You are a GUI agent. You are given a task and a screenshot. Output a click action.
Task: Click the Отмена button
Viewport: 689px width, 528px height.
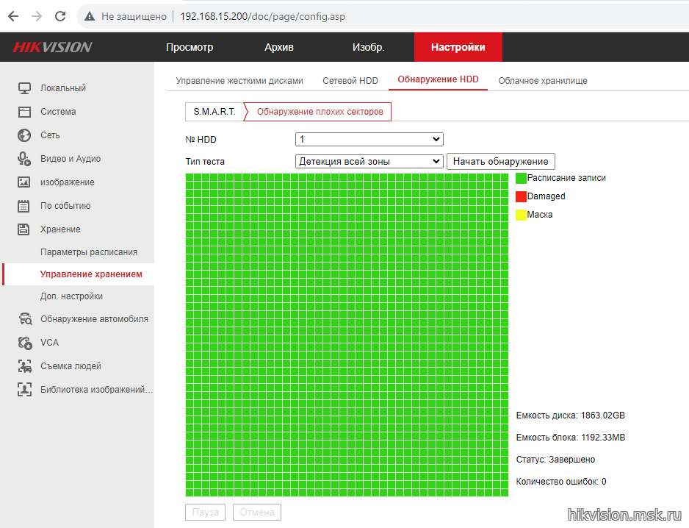257,512
